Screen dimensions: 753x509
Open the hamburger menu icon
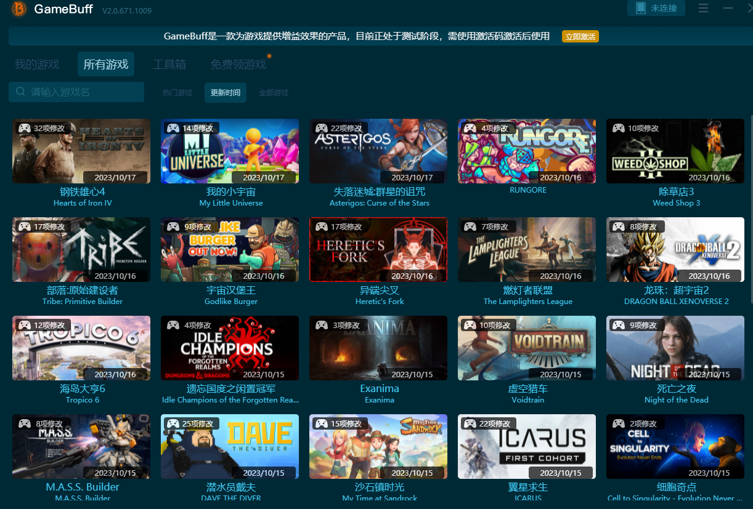[x=703, y=8]
